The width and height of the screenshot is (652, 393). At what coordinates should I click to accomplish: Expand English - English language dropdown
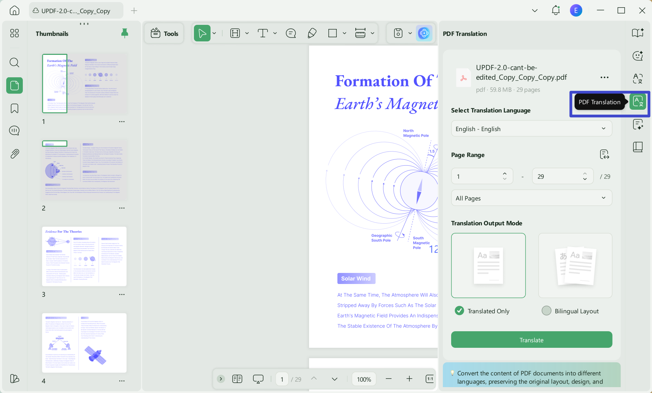point(531,129)
